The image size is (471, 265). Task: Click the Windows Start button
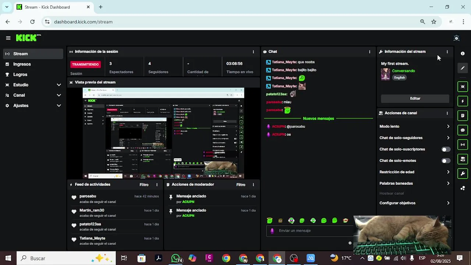pos(8,258)
